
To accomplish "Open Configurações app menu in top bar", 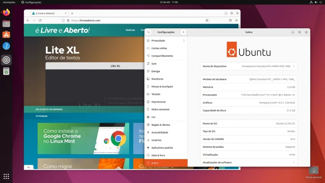I will tap(31, 2).
